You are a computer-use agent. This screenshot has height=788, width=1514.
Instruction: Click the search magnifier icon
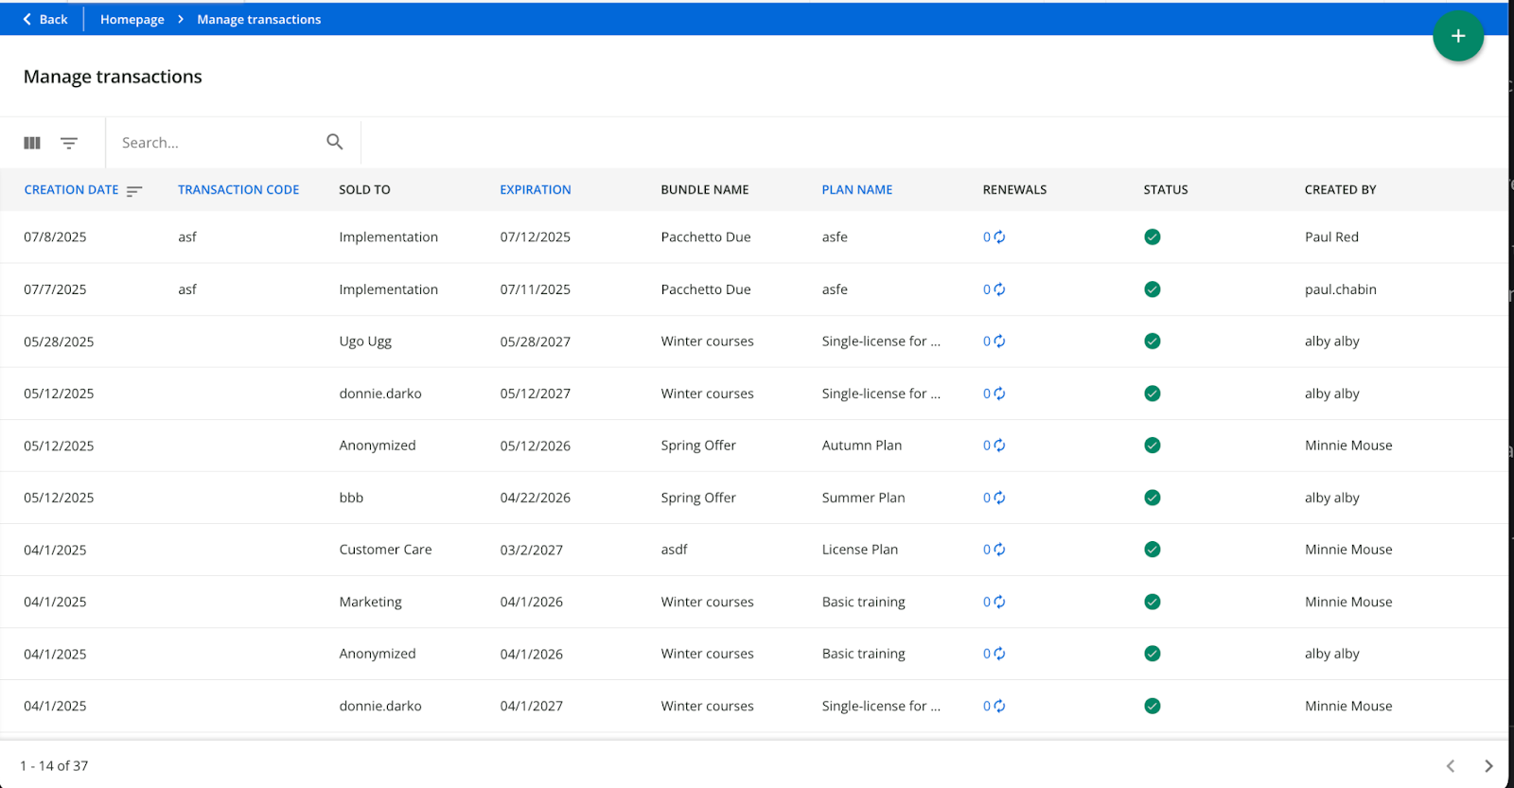(x=334, y=142)
